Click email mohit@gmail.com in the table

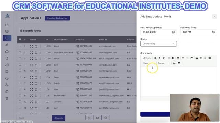107,46
